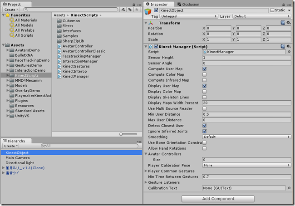Open Player Calibration Pose dropdown
The image size is (295, 206).
coord(246,165)
